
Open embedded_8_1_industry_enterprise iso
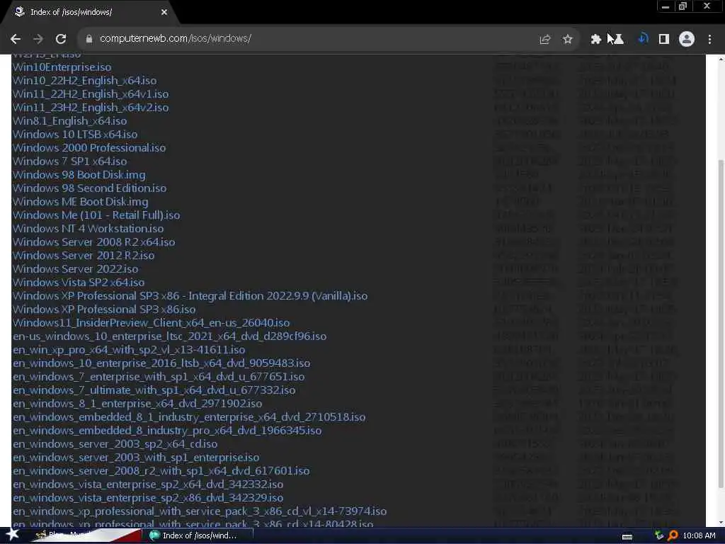(x=188, y=416)
